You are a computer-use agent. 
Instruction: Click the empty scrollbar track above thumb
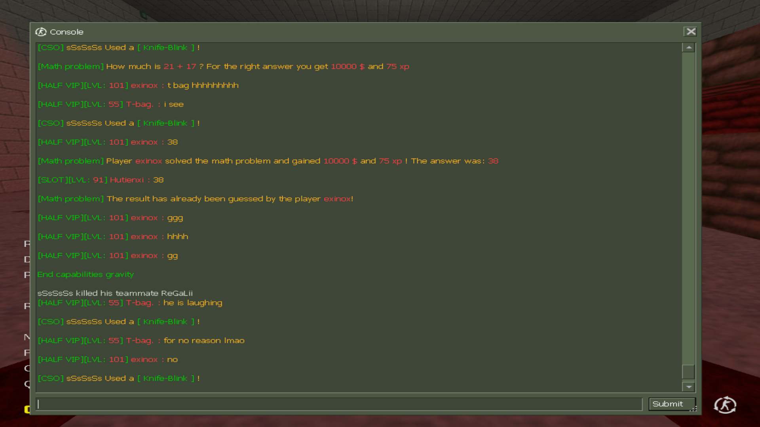pyautogui.click(x=688, y=206)
